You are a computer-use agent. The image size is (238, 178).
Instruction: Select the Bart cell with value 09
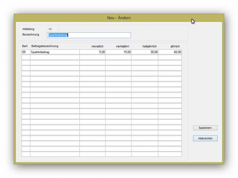(26, 52)
